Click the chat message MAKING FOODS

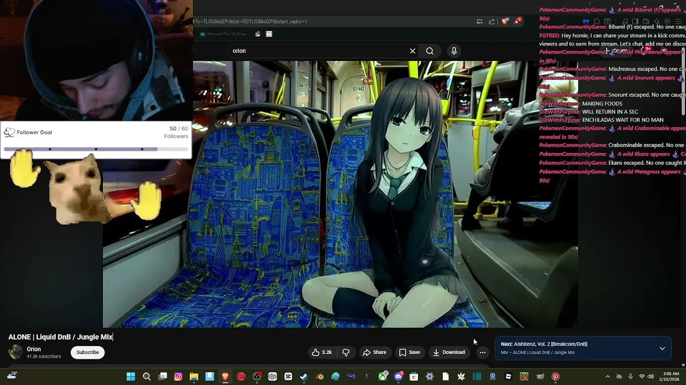602,103
